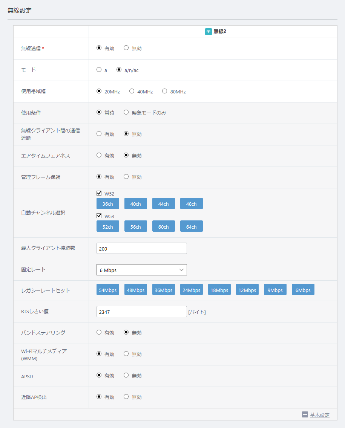This screenshot has height=428, width=345.
Task: Disable 近隣AP検出
Action: 126,397
